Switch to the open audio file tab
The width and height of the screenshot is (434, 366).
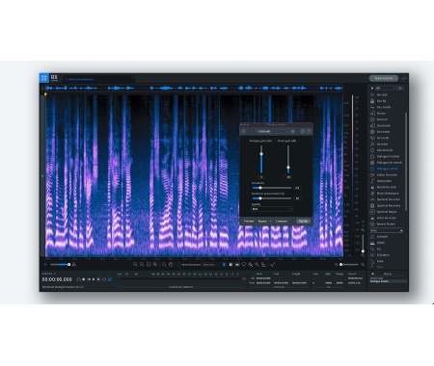[x=99, y=79]
